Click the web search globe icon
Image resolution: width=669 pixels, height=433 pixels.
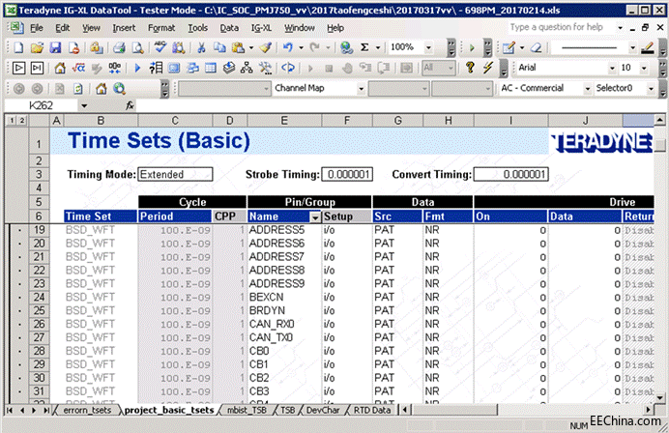point(119,89)
